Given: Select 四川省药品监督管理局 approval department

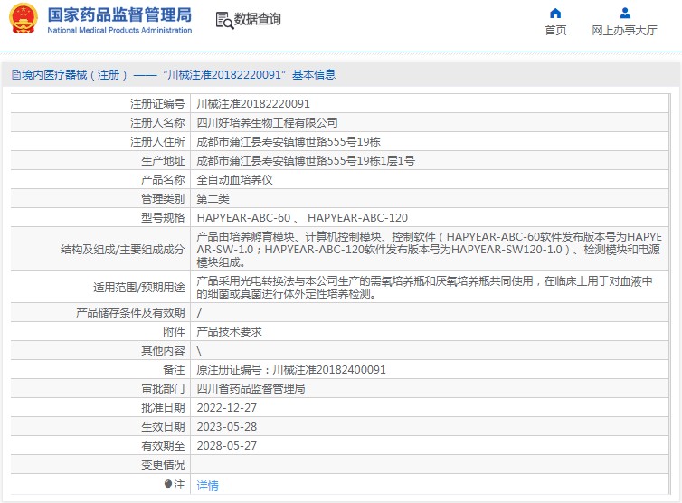Looking at the screenshot, I should (251, 389).
